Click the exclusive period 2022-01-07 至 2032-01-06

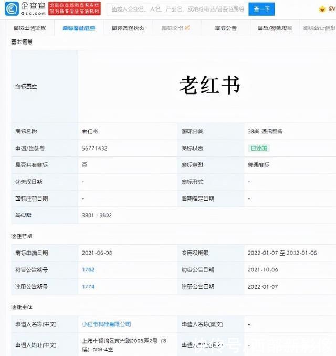click(282, 253)
